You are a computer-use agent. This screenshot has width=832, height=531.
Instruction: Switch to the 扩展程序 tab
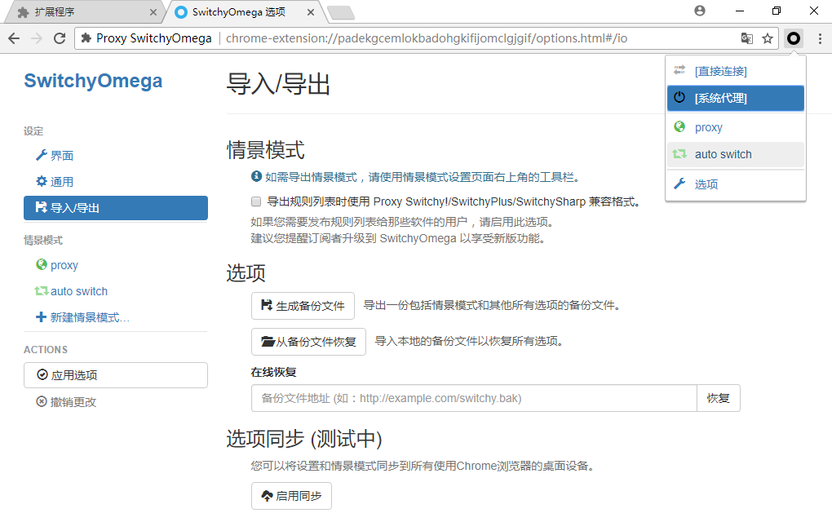(x=85, y=12)
